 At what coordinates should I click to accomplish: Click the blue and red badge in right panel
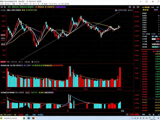click(x=156, y=10)
